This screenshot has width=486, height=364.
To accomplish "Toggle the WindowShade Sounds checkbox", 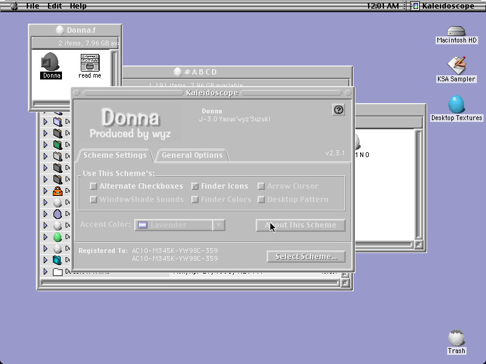I will point(94,200).
